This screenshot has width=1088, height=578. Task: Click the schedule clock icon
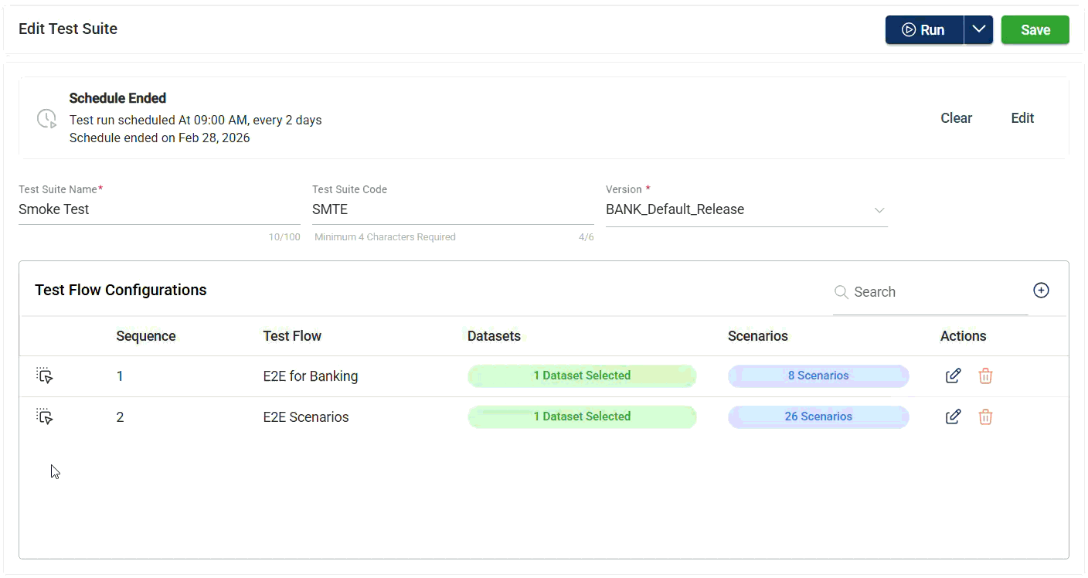[x=46, y=118]
